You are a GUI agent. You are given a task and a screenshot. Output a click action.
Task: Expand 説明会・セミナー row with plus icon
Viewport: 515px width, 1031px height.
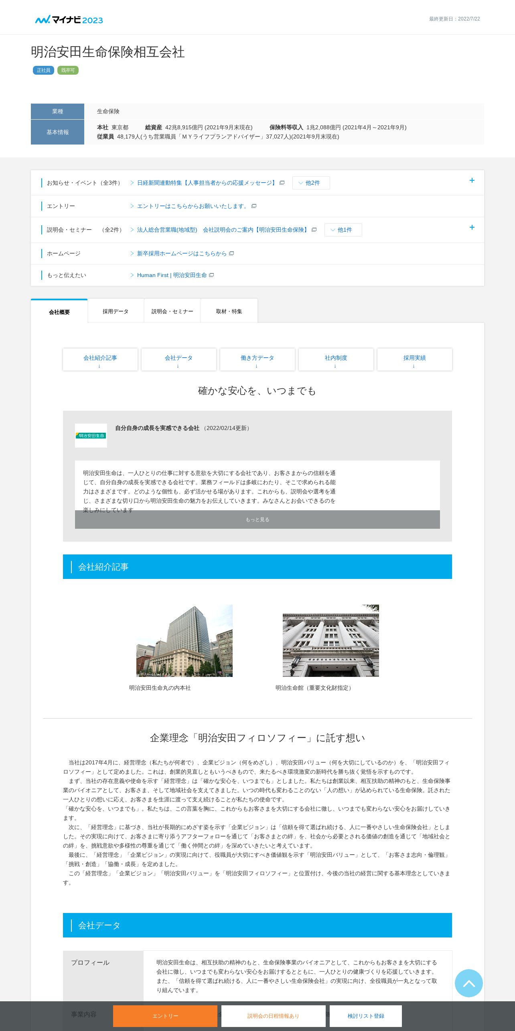point(472,228)
